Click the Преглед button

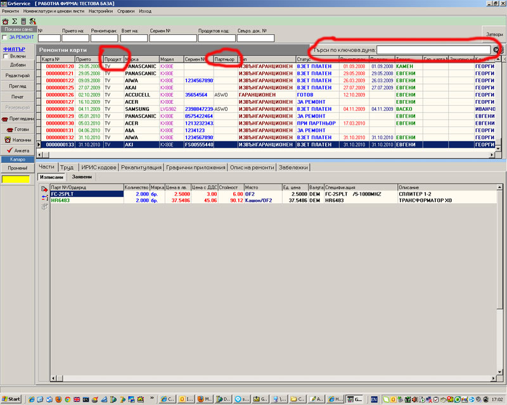(18, 86)
